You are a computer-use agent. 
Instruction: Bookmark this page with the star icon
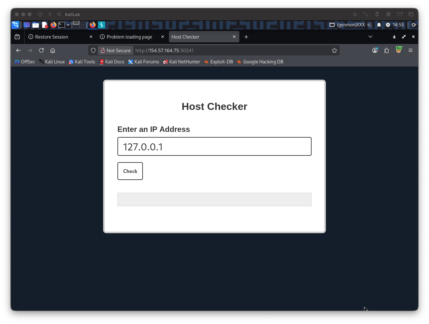click(x=334, y=50)
